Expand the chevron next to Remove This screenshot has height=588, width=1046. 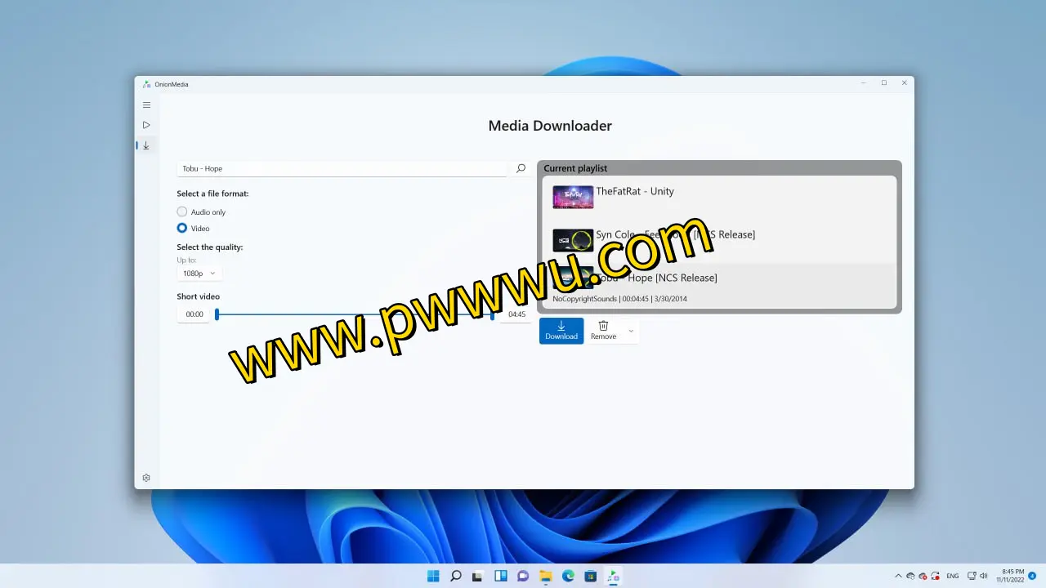[x=631, y=331]
